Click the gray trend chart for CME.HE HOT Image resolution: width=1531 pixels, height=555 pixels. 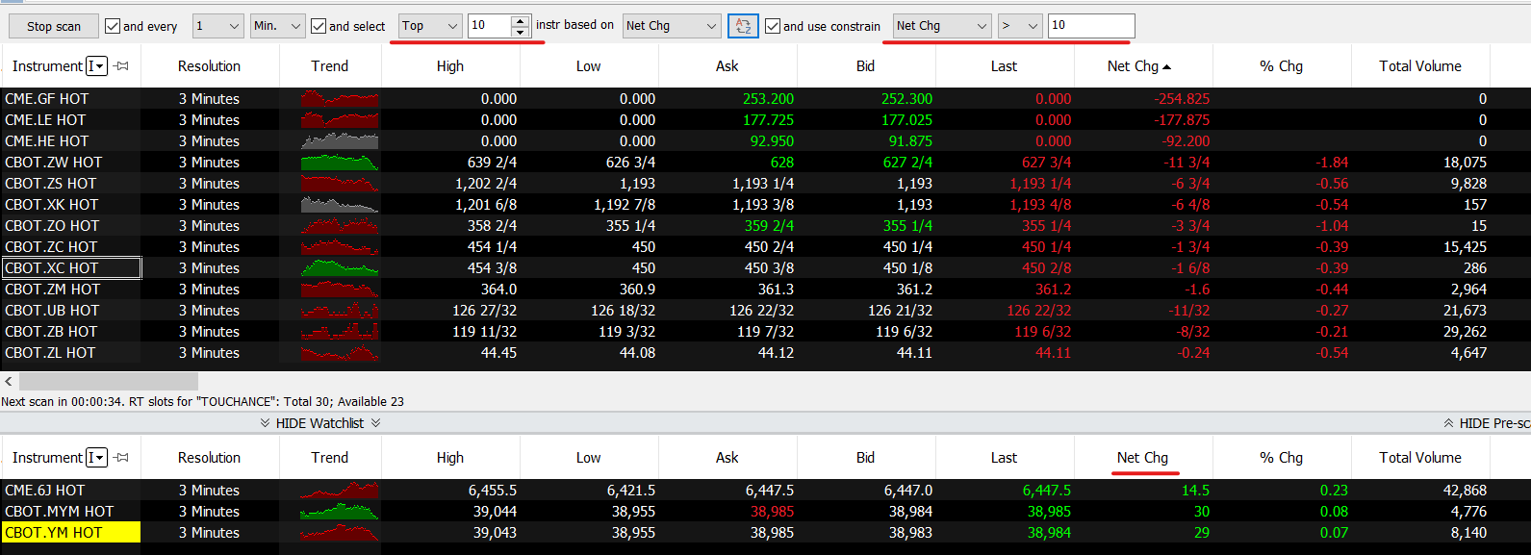[340, 141]
